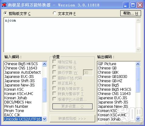Click output encoding list scroll-up arrow
The height and width of the screenshot is (126, 145).
coord(138,64)
